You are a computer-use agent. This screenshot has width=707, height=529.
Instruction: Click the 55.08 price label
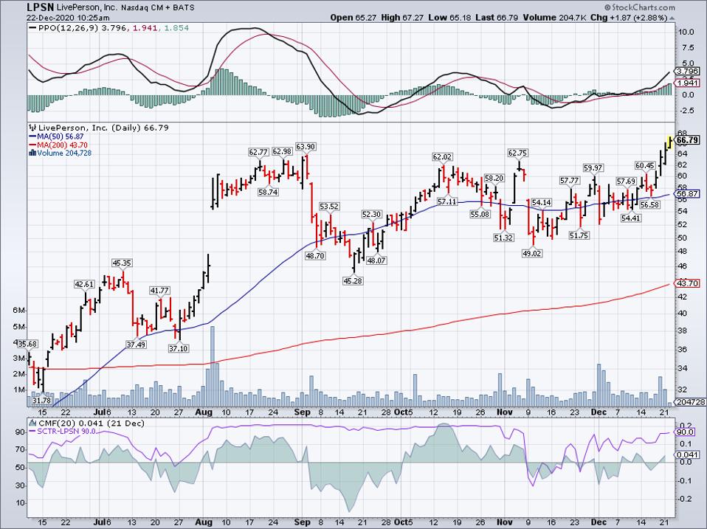[x=480, y=215]
